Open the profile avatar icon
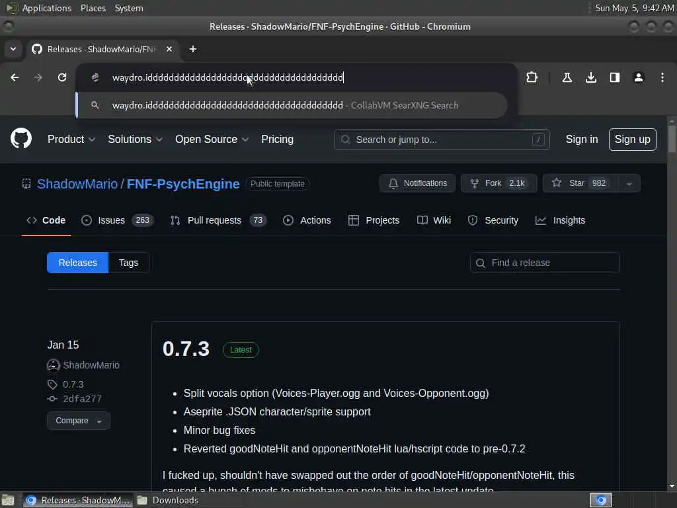The image size is (677, 508). pos(639,77)
